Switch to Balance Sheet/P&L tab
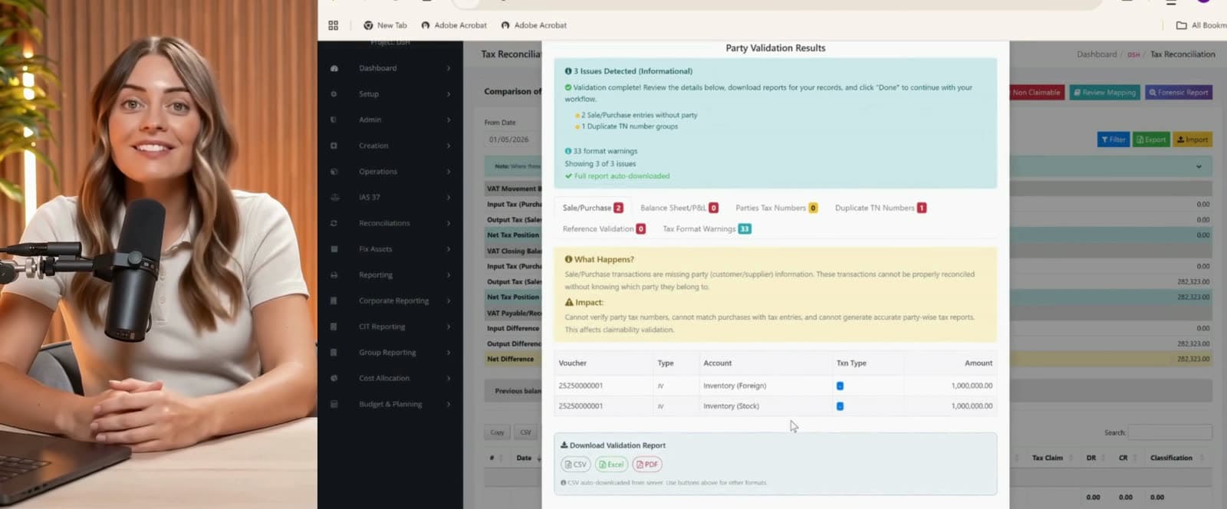This screenshot has width=1227, height=509. coord(679,208)
